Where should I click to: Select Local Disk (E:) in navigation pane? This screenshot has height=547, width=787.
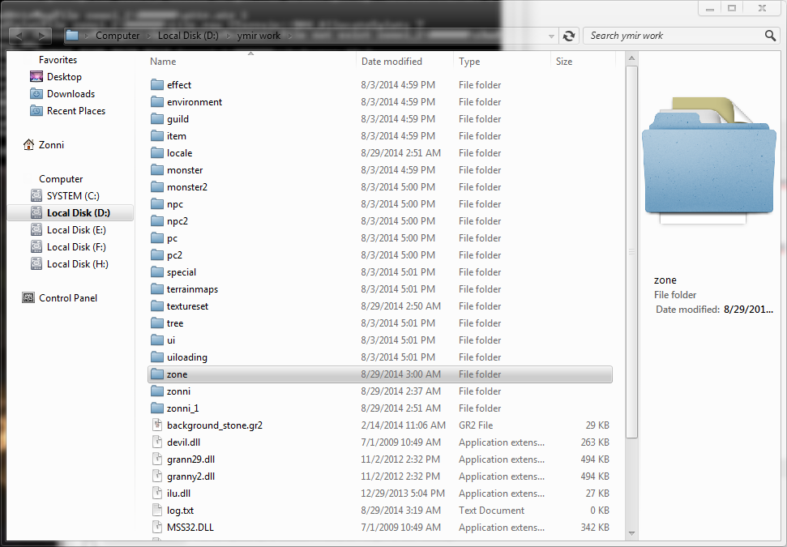(76, 230)
